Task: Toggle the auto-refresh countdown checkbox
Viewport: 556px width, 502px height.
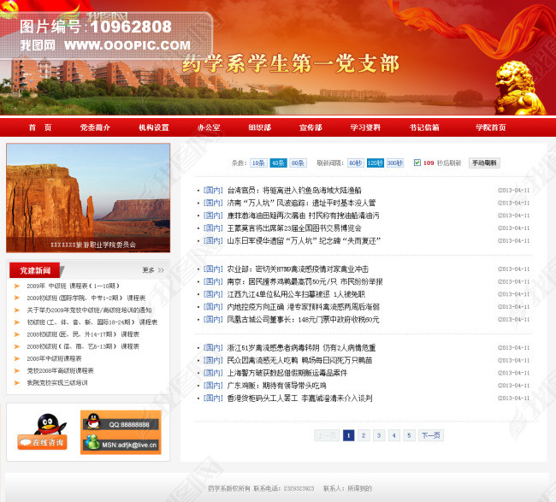Action: [x=417, y=162]
